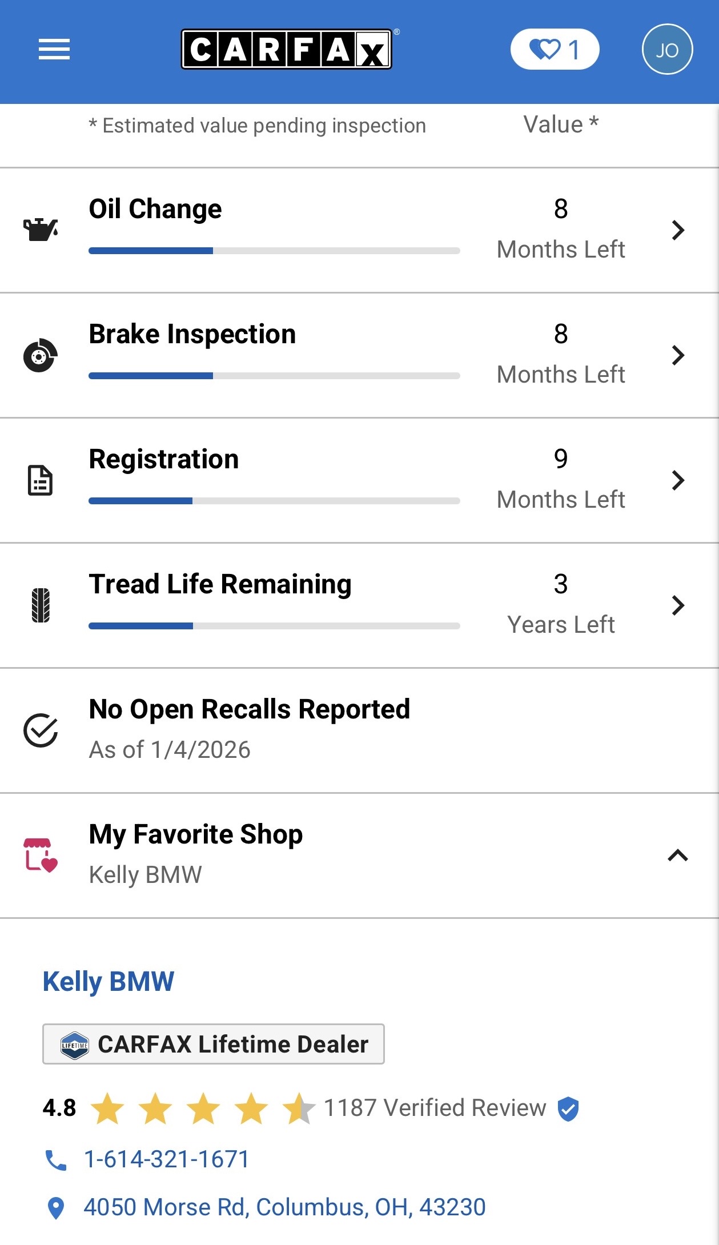This screenshot has width=719, height=1245.
Task: Click the registration document icon
Action: point(40,480)
